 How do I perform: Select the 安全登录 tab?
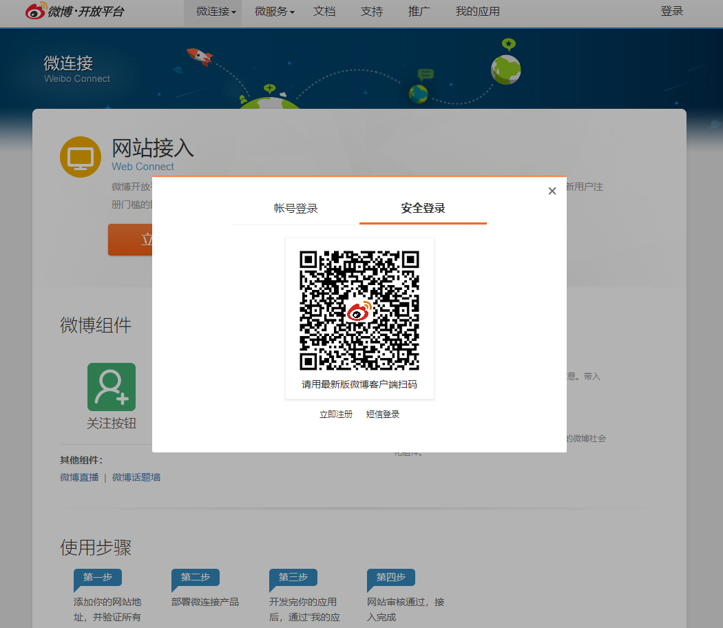pyautogui.click(x=423, y=209)
